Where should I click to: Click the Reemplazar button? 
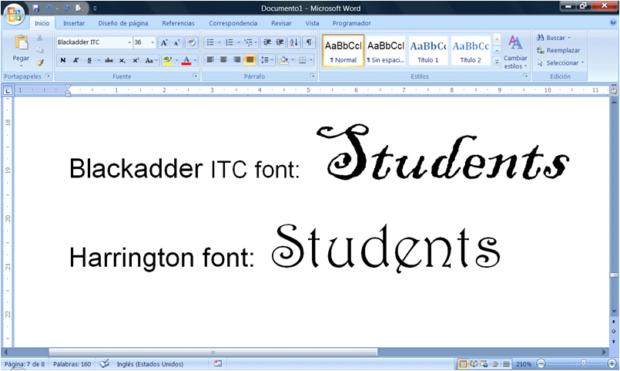[x=558, y=50]
